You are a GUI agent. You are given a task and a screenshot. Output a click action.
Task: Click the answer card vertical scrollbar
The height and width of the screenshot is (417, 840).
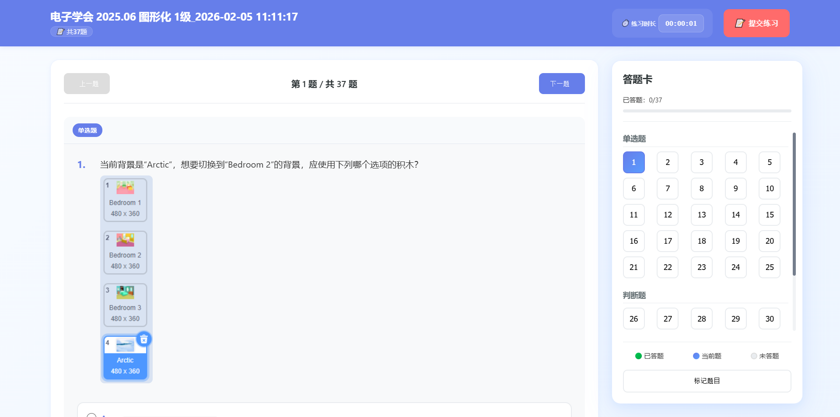pos(794,204)
